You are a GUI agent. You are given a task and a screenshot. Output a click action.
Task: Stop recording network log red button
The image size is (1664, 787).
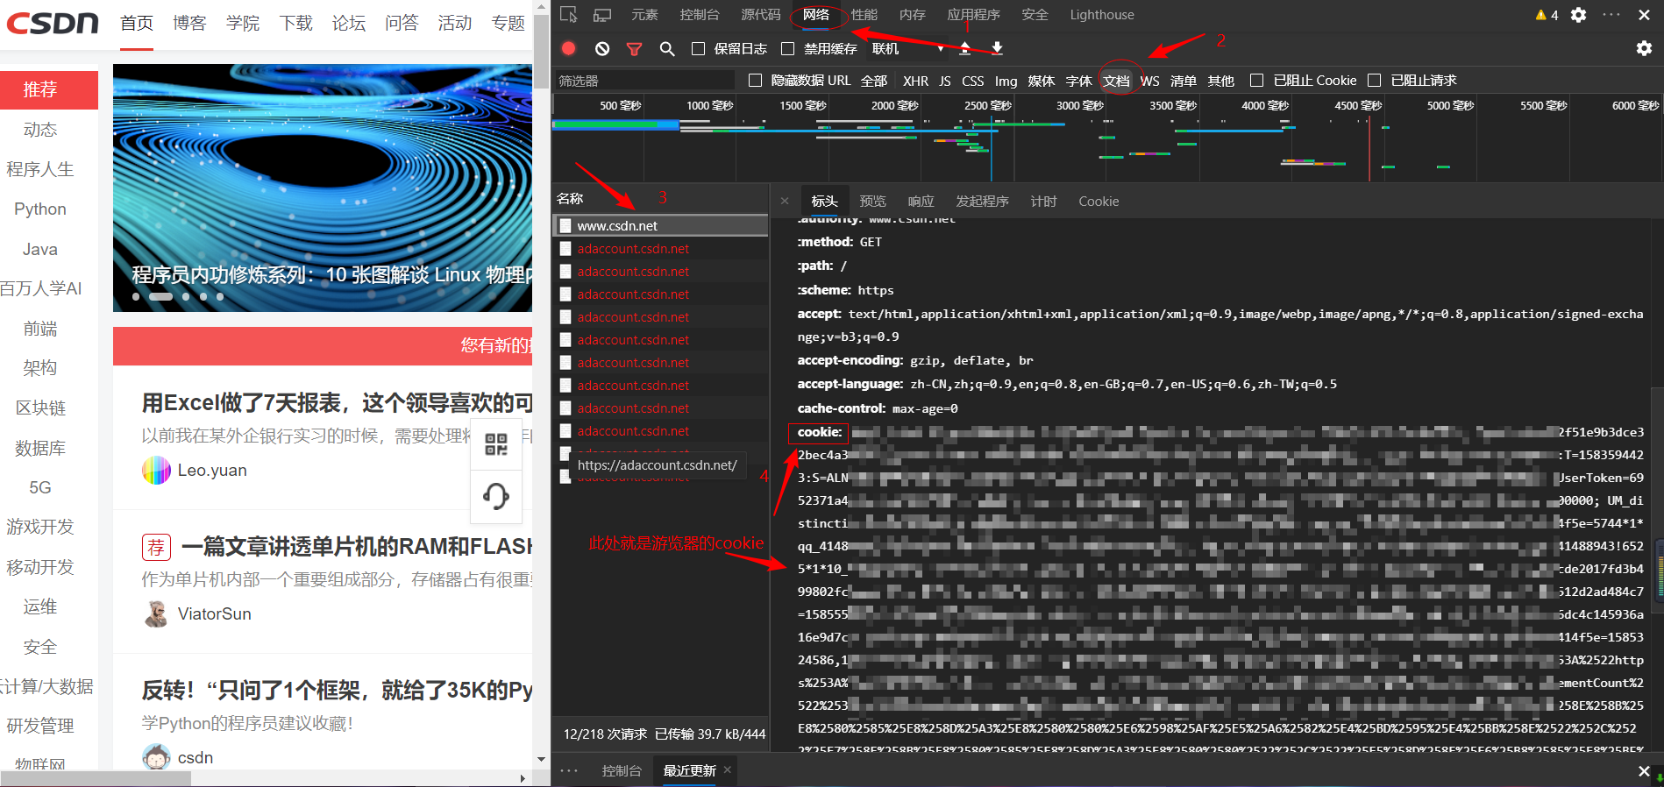tap(569, 48)
